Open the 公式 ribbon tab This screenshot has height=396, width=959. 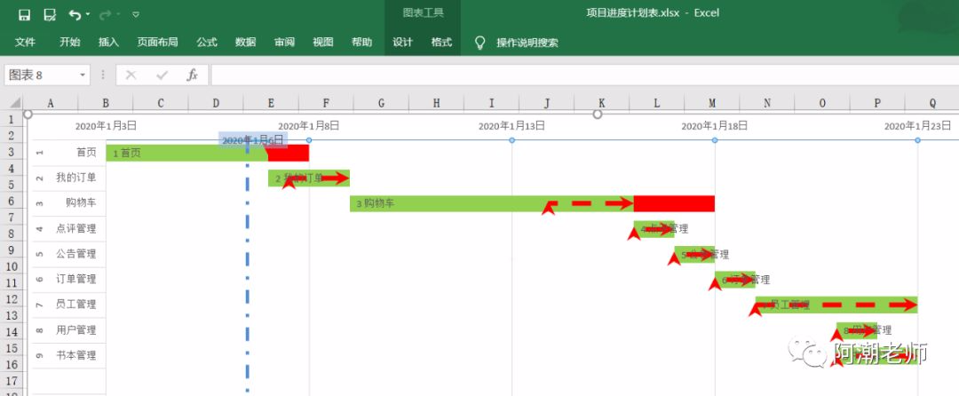[207, 42]
